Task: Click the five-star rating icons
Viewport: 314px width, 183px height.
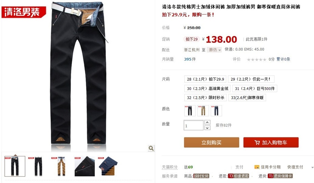Action: [257, 59]
